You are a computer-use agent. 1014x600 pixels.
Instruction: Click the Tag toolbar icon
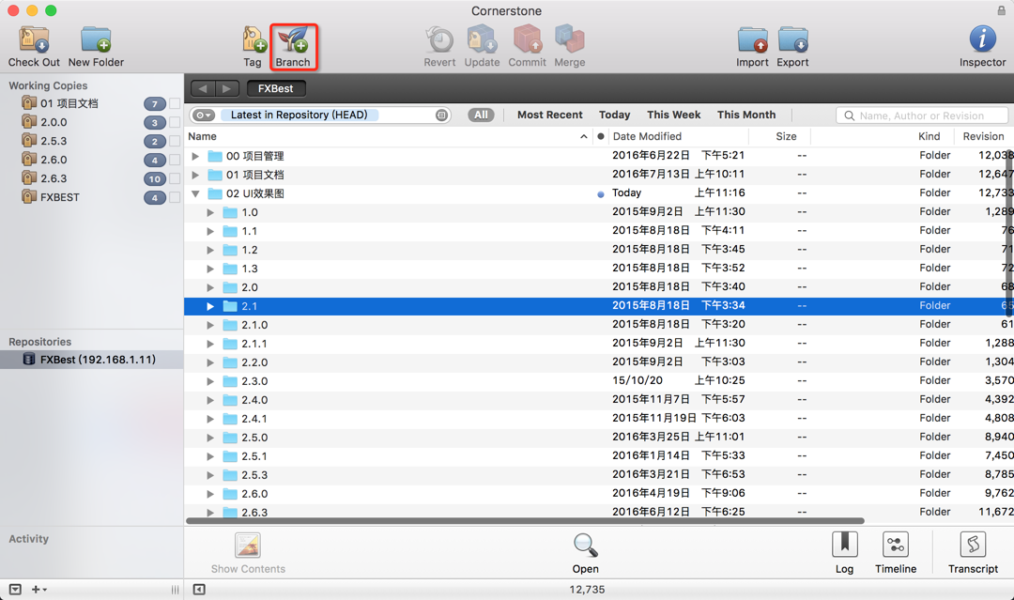click(x=253, y=40)
